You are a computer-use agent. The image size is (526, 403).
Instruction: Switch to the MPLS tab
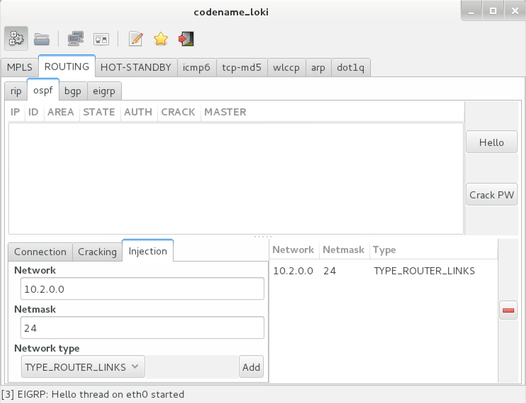19,67
